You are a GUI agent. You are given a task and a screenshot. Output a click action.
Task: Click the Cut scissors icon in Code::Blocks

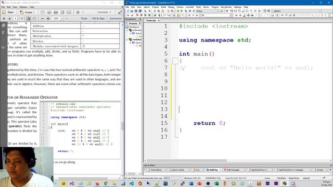pyautogui.click(x=155, y=11)
